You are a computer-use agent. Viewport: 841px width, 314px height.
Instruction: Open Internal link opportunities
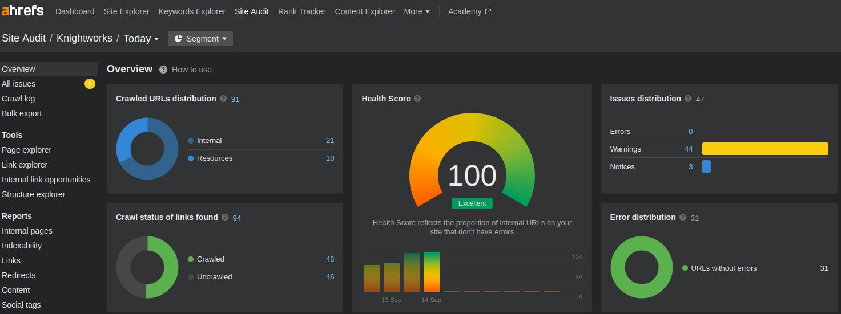point(46,180)
